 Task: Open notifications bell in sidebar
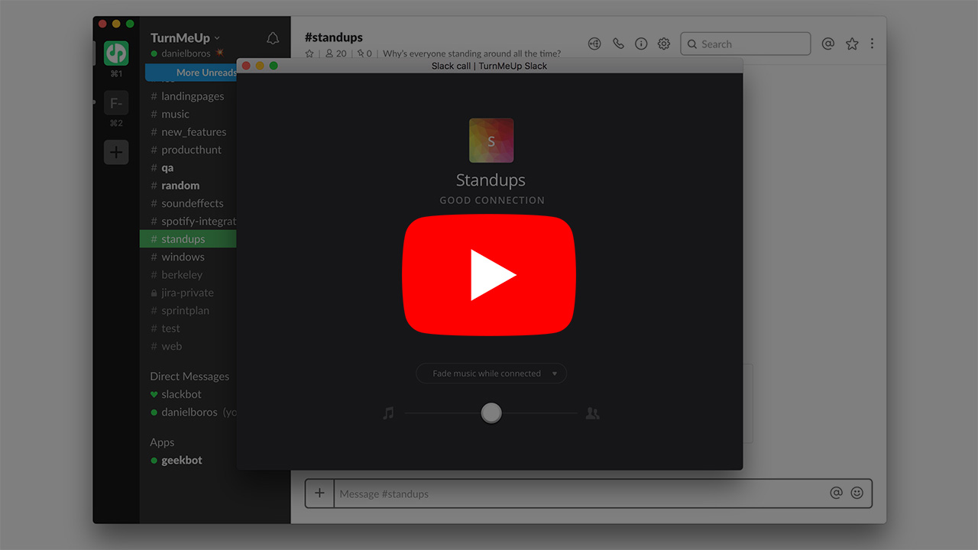tap(273, 38)
